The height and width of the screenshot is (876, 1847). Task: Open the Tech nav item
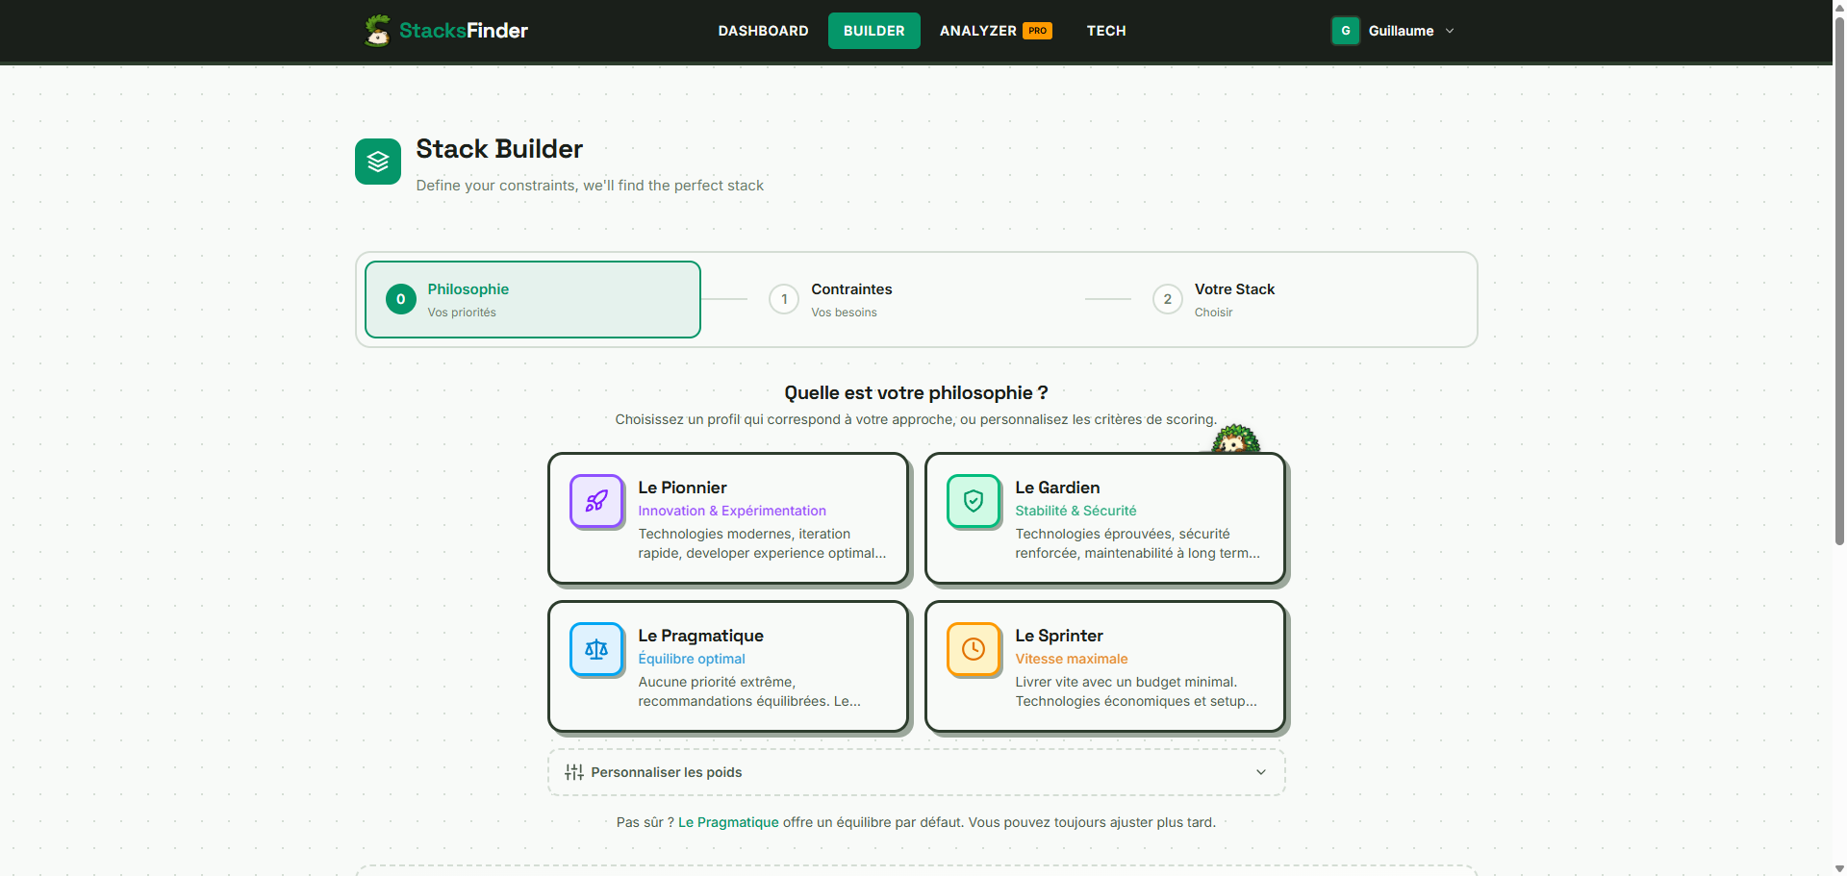(1106, 31)
